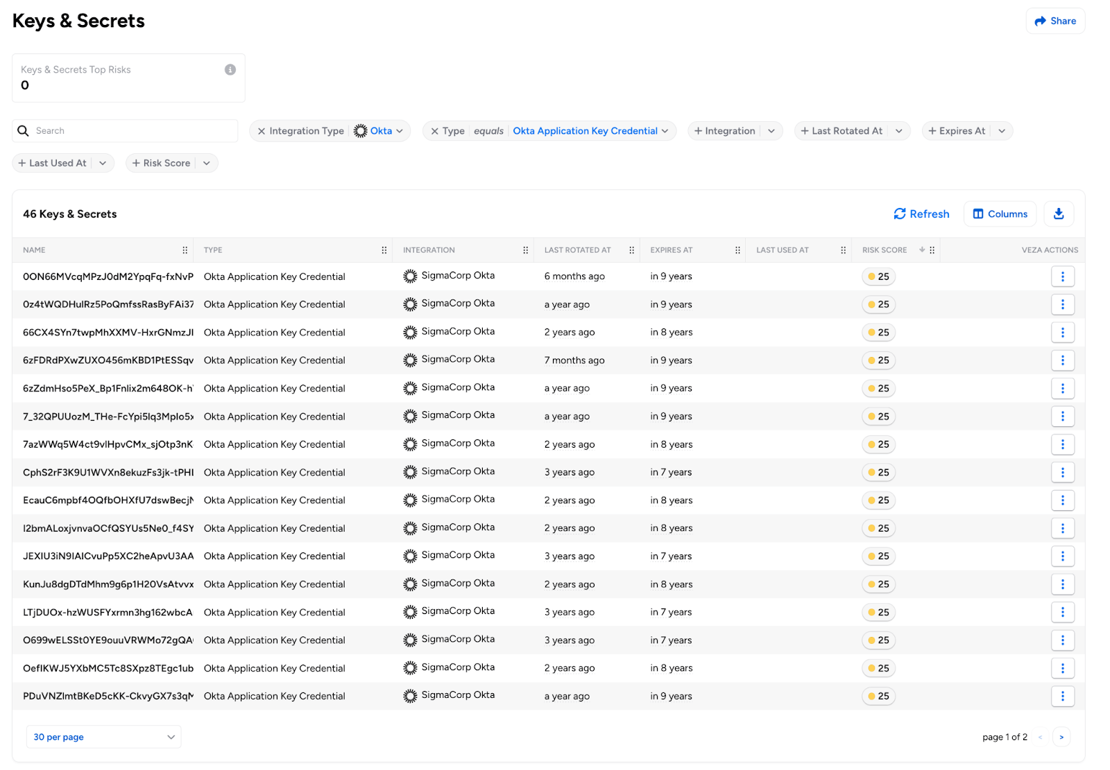Screen dimensions: 1110x770
Task: Open the Columns chooser
Action: click(x=1000, y=214)
